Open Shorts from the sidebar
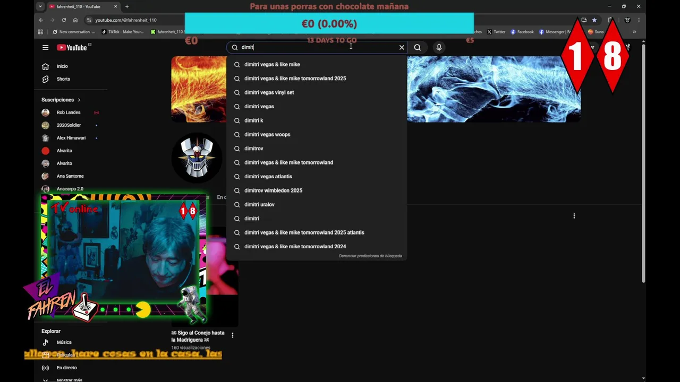The width and height of the screenshot is (680, 382). [x=63, y=79]
